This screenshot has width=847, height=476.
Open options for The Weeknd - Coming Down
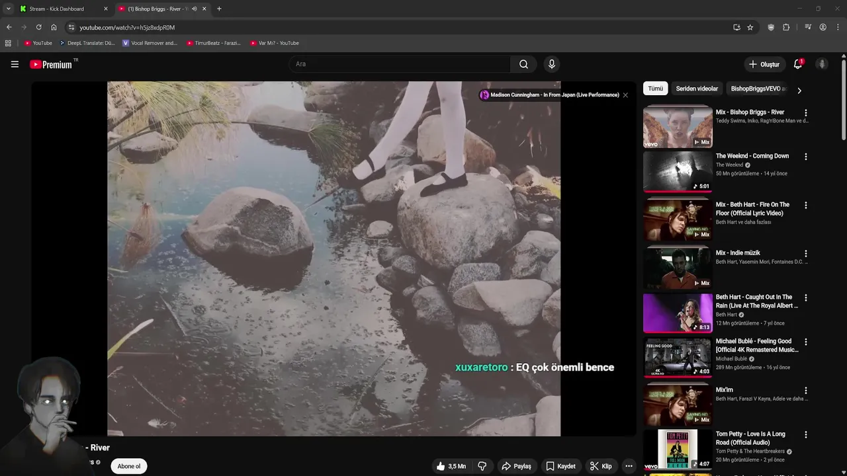point(805,157)
